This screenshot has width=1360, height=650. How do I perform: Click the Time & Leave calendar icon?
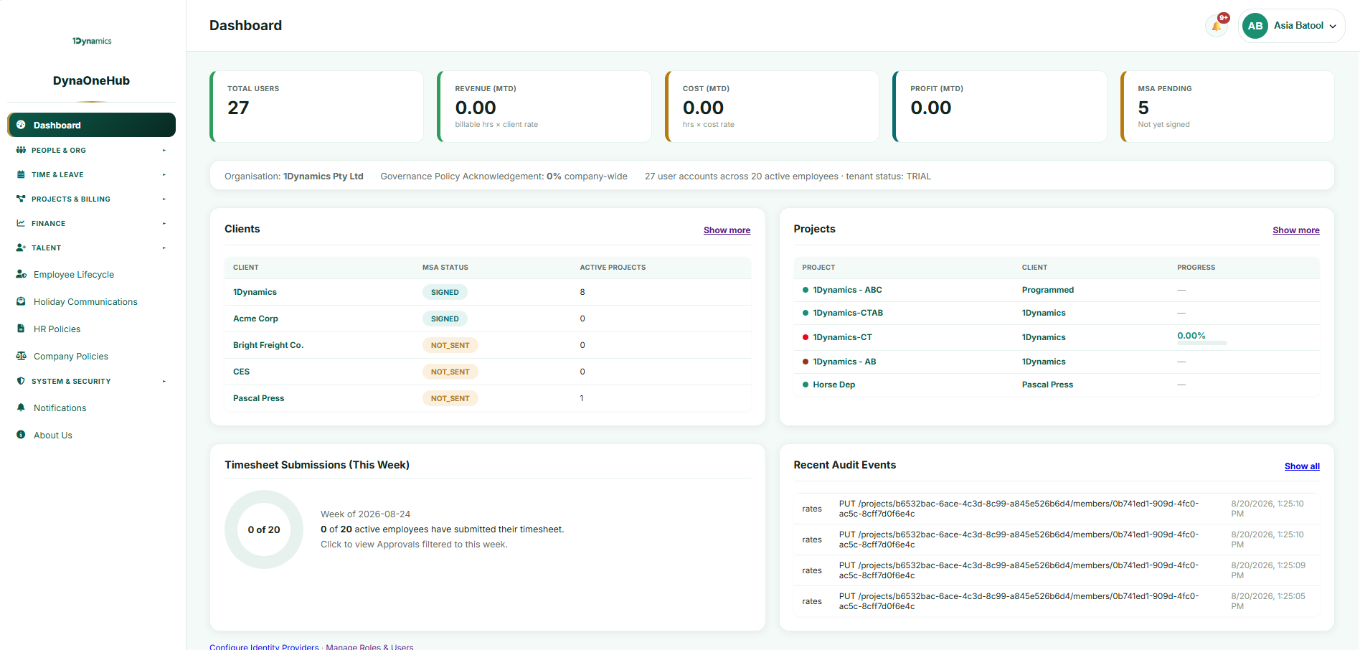(x=21, y=174)
